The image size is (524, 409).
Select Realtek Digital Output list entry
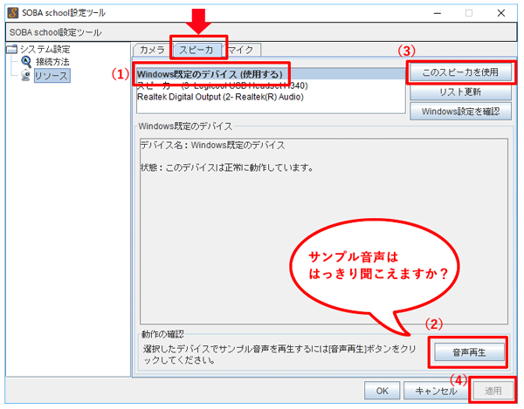271,97
